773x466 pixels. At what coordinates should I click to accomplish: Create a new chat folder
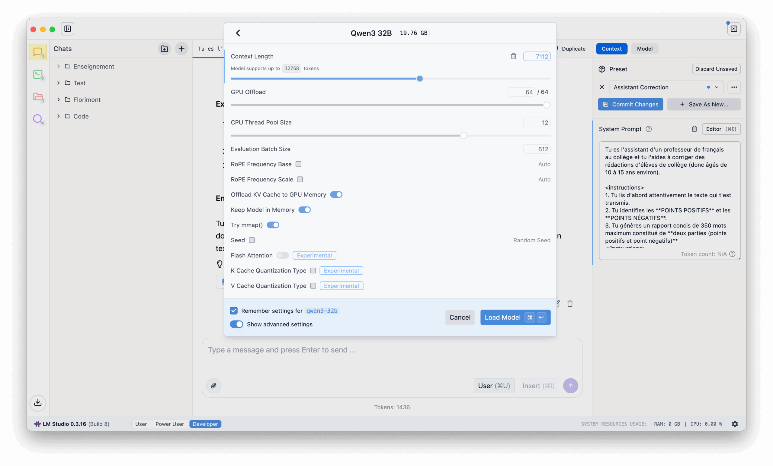[x=164, y=49]
